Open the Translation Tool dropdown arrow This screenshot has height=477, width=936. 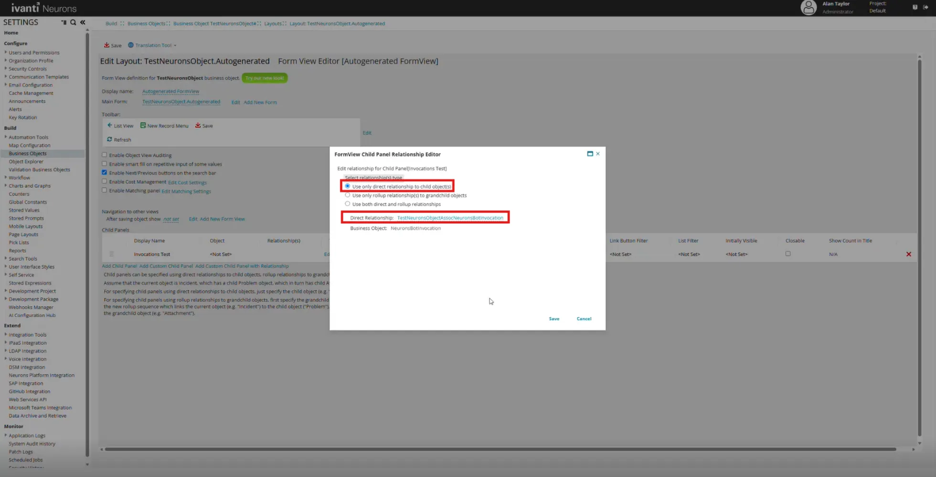point(175,45)
